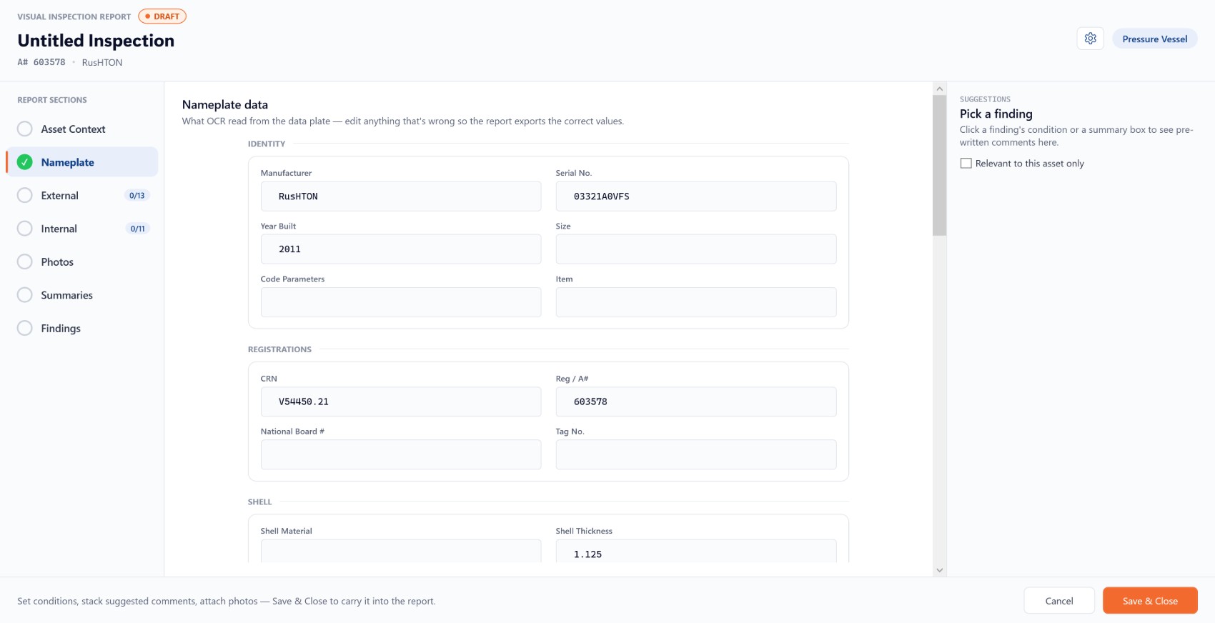Click the scroll down arrow
The width and height of the screenshot is (1215, 623).
pyautogui.click(x=940, y=570)
